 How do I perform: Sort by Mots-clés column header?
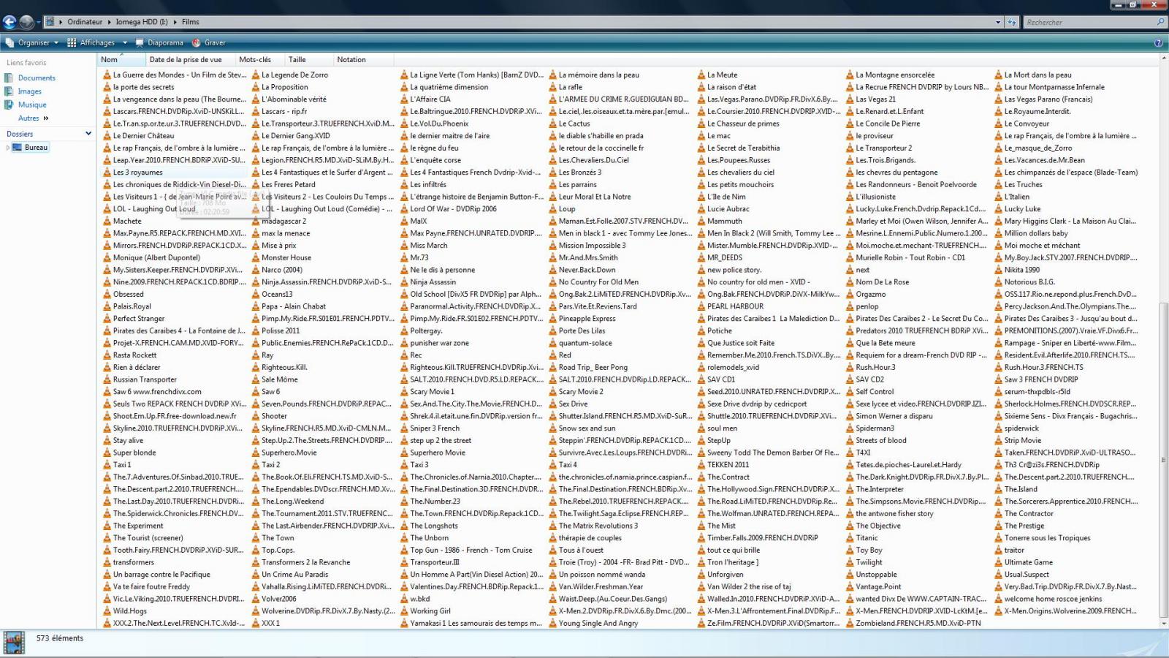coord(259,59)
